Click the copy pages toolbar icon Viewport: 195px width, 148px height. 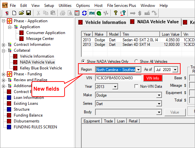point(46,13)
